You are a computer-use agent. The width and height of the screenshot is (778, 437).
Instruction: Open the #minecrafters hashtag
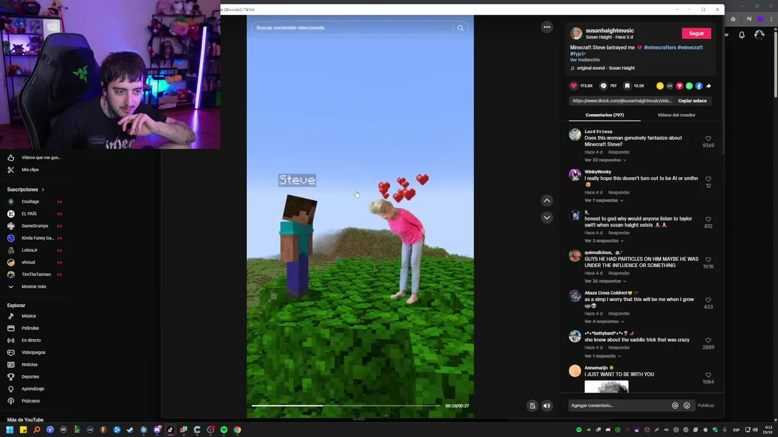pos(659,47)
